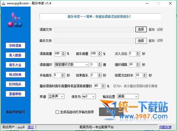Click the title bar app icon

3,3
